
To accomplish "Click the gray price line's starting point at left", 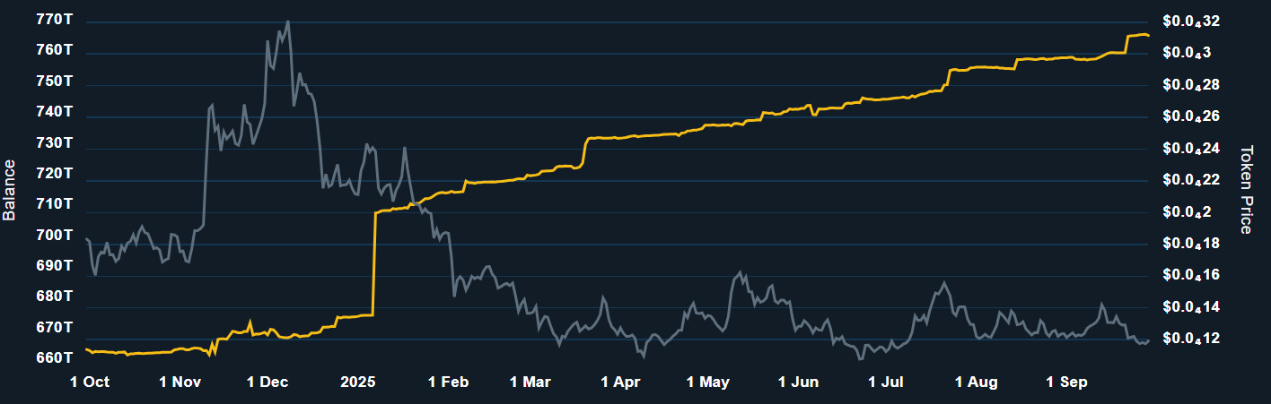I will tap(86, 239).
